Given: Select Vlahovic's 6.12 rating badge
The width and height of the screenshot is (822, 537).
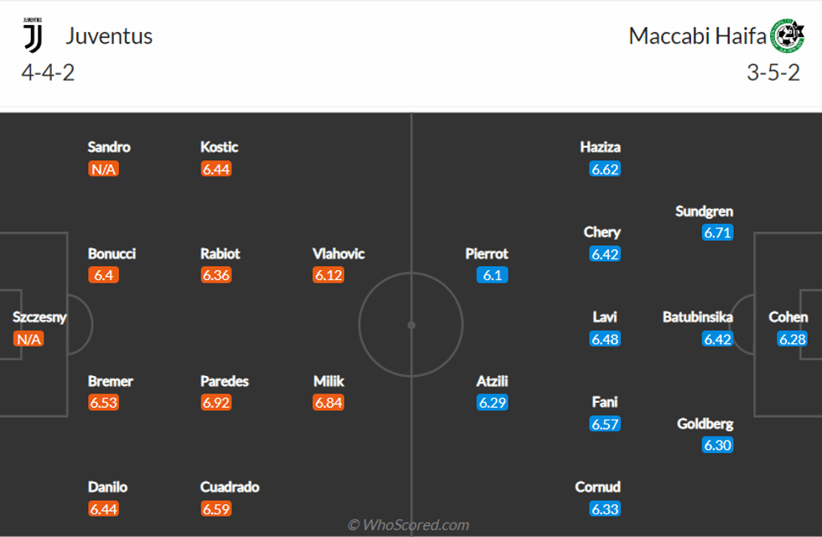Looking at the screenshot, I should pos(329,275).
